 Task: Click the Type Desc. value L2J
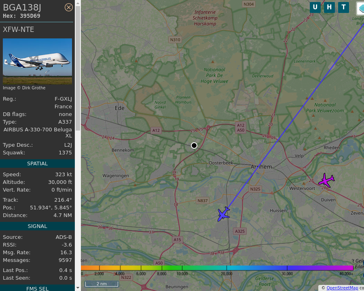[x=68, y=145]
